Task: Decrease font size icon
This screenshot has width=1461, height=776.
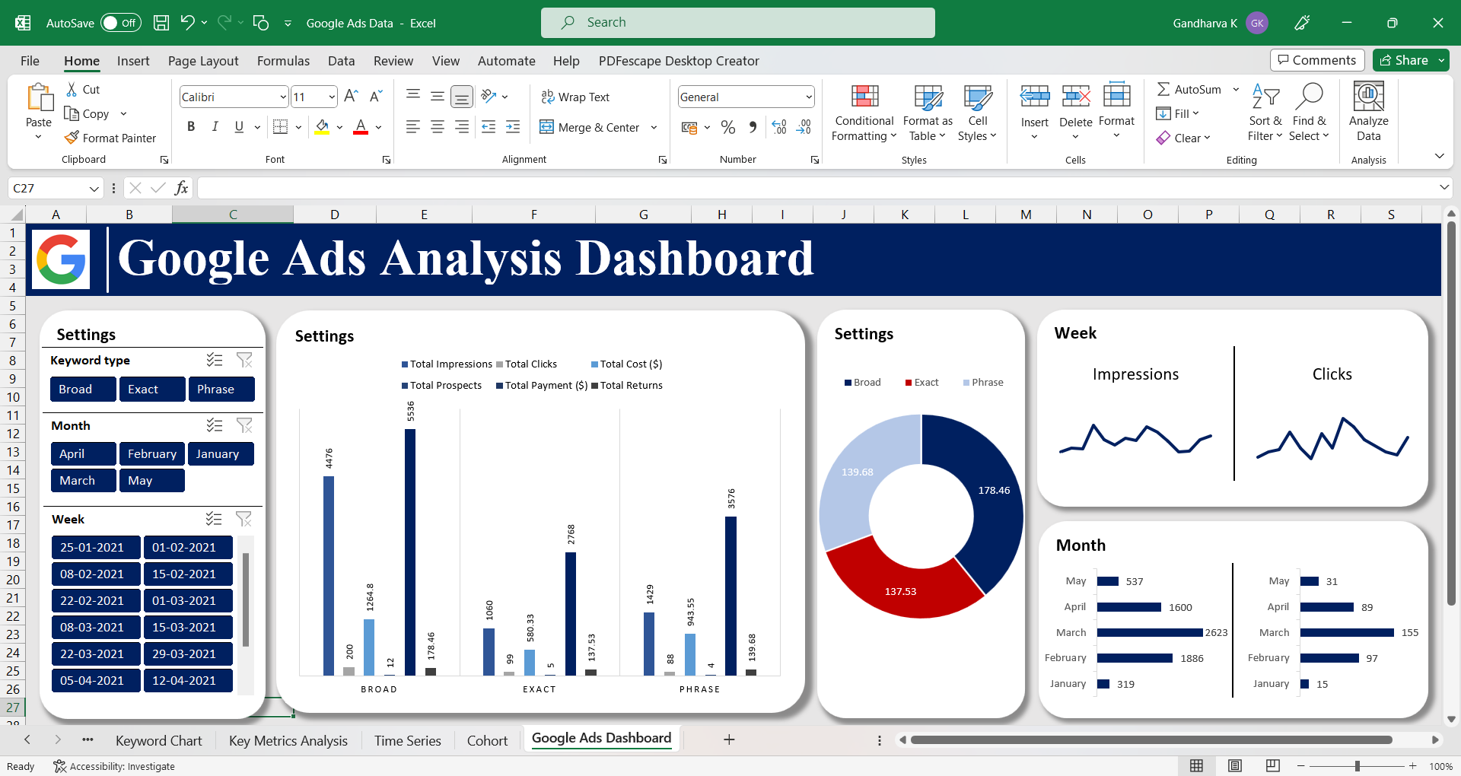Action: 376,97
